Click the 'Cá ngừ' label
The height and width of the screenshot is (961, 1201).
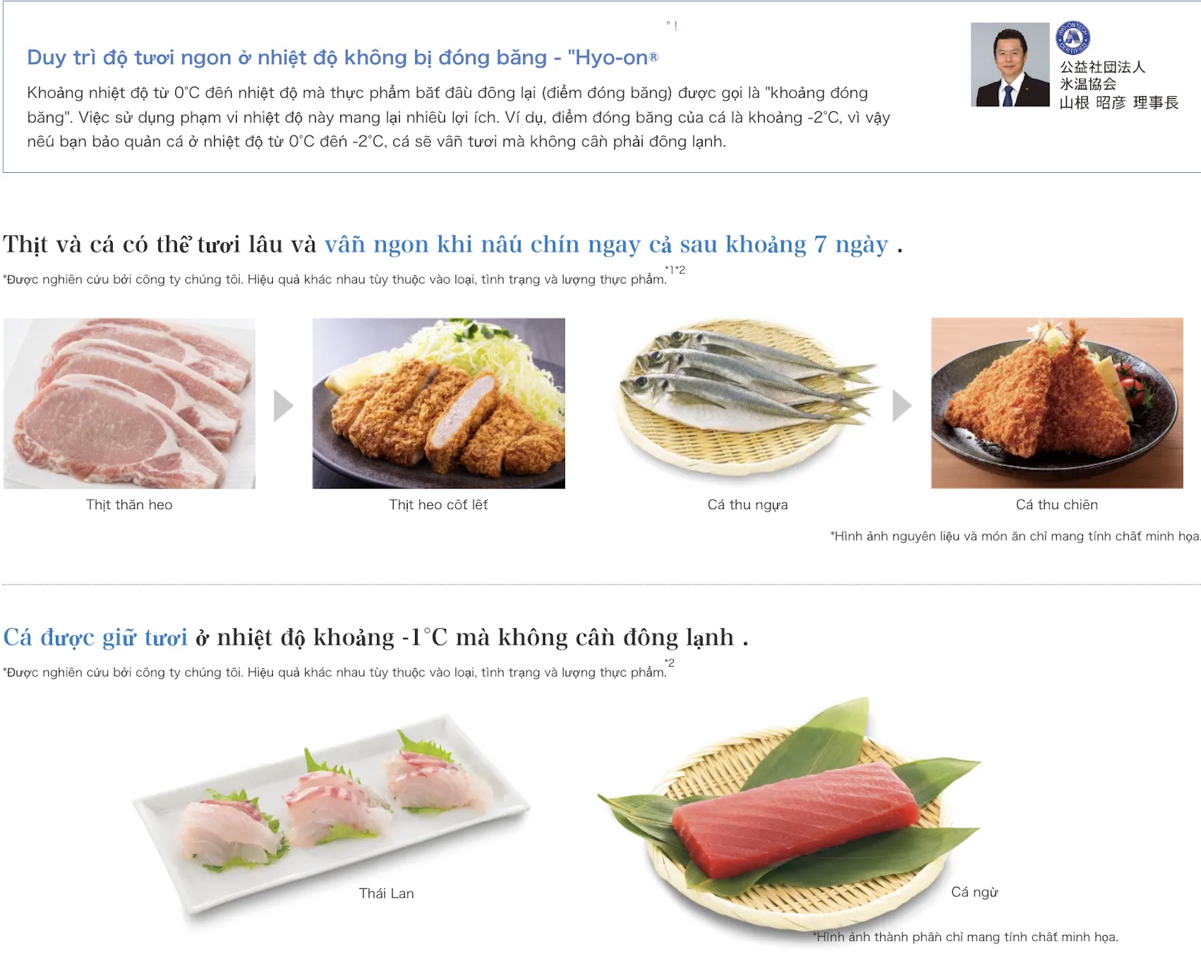click(975, 892)
